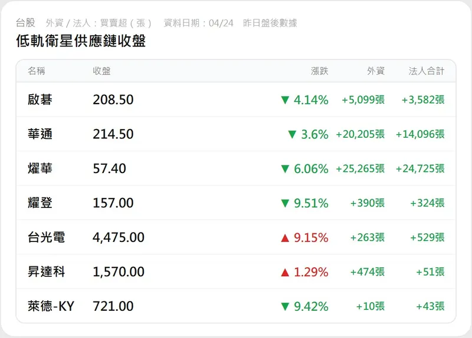Click institutional total +529張
The width and height of the screenshot is (472, 338).
tap(427, 238)
